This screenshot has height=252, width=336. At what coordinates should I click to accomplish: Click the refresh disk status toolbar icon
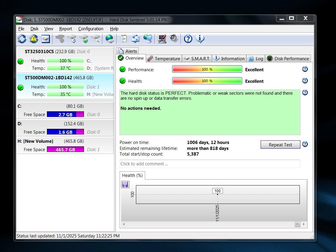[22, 39]
